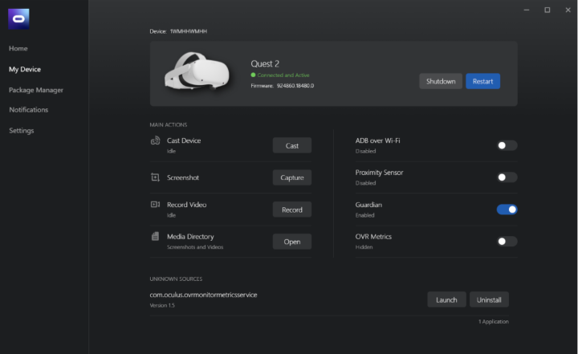Turn on the Proximity Sensor switch
Screen dimensions: 578x354
click(507, 177)
